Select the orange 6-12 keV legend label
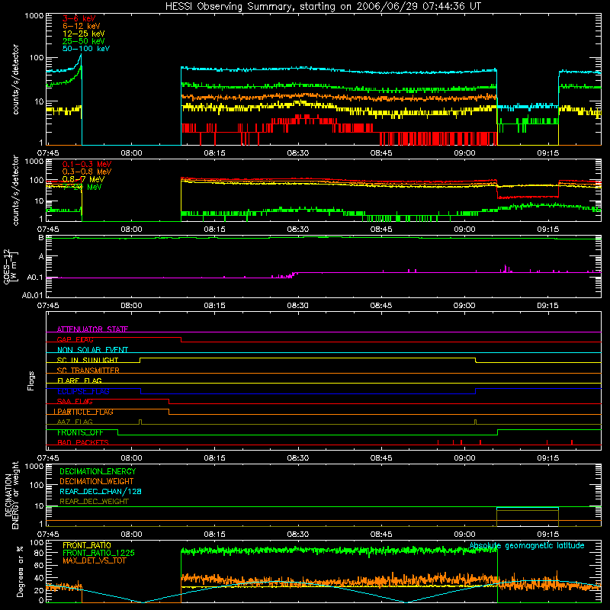The width and height of the screenshot is (610, 610). (x=82, y=26)
